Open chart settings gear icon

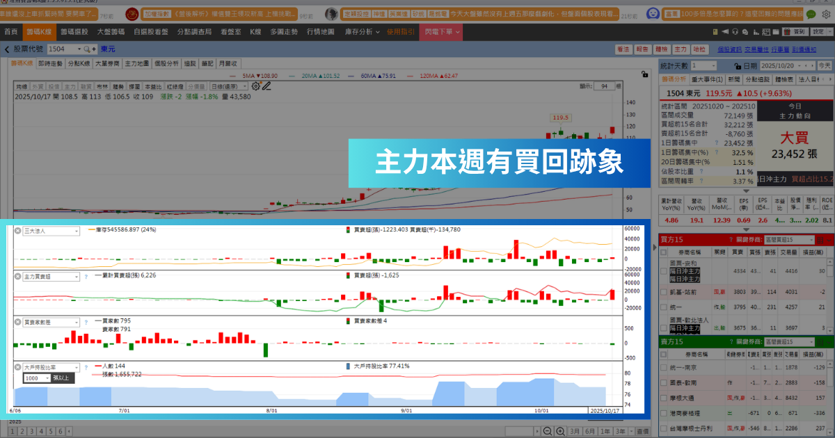click(255, 86)
